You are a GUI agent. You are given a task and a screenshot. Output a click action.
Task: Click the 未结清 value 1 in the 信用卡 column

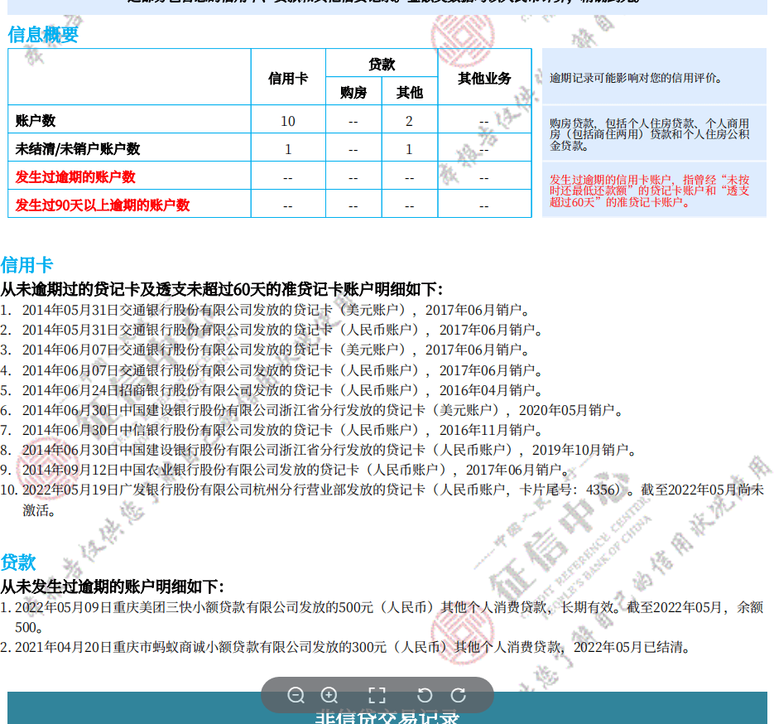pos(288,149)
